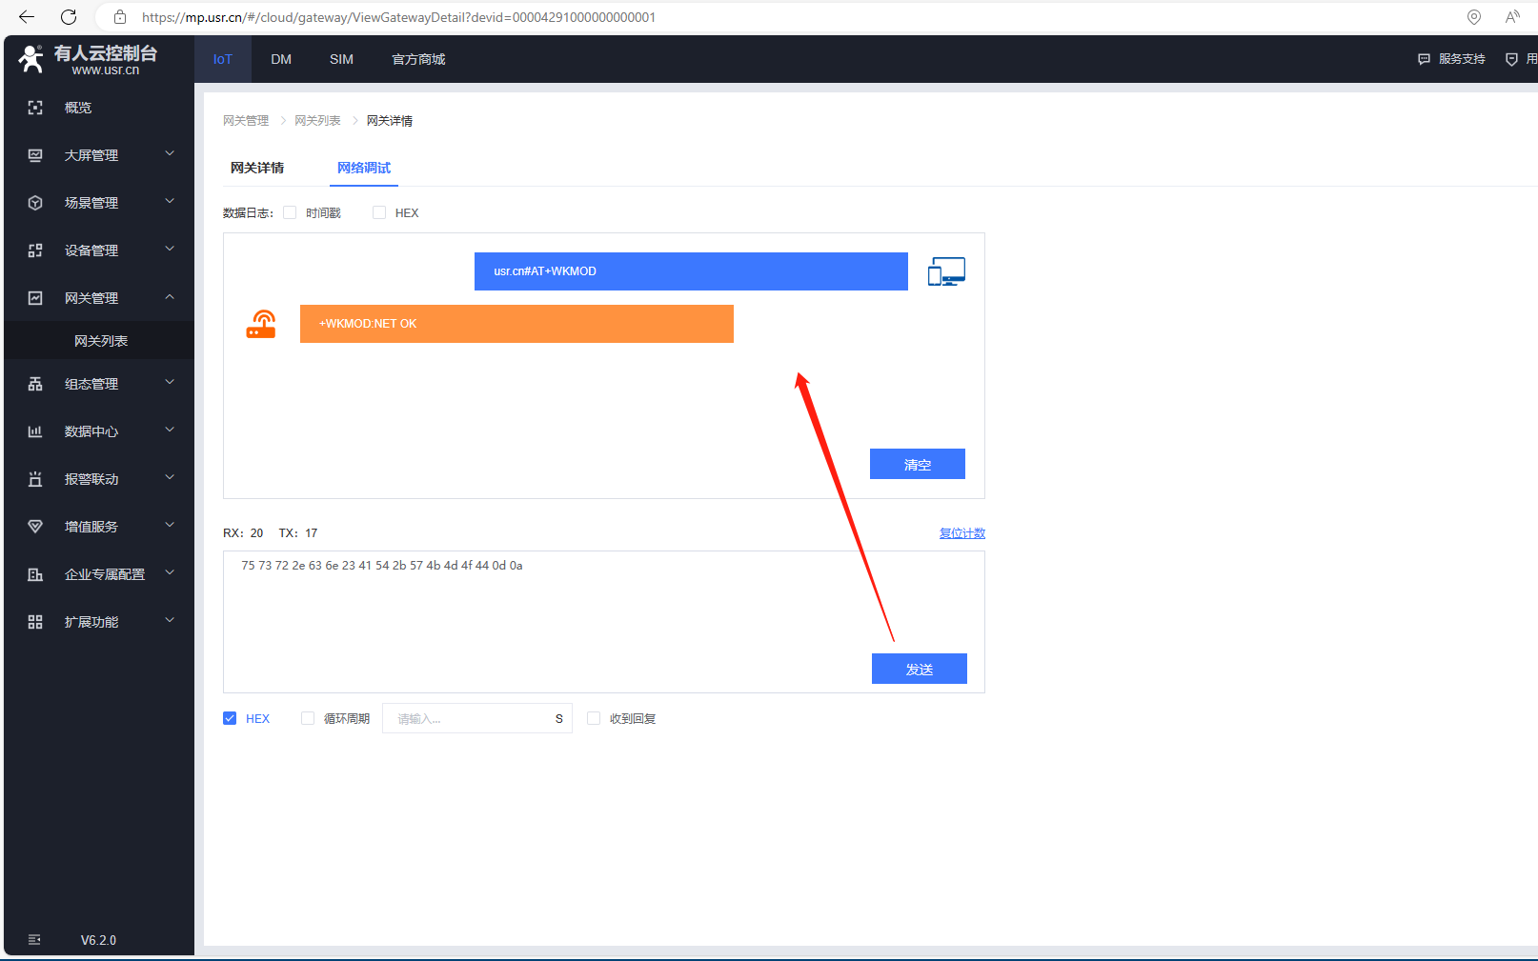Click the 清空 clear button
Image resolution: width=1538 pixels, height=961 pixels.
pos(918,464)
